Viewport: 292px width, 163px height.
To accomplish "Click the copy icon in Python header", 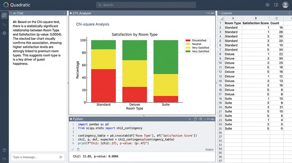I will (195, 119).
